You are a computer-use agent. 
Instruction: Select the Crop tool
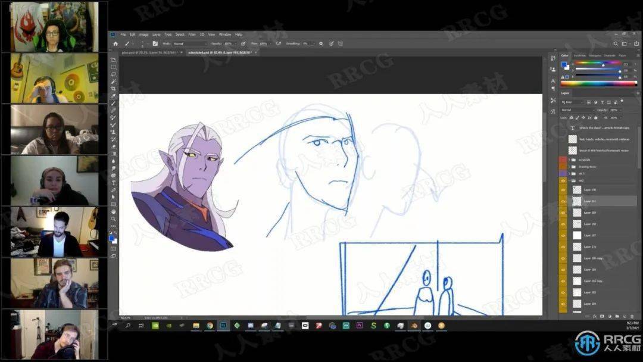pos(113,89)
